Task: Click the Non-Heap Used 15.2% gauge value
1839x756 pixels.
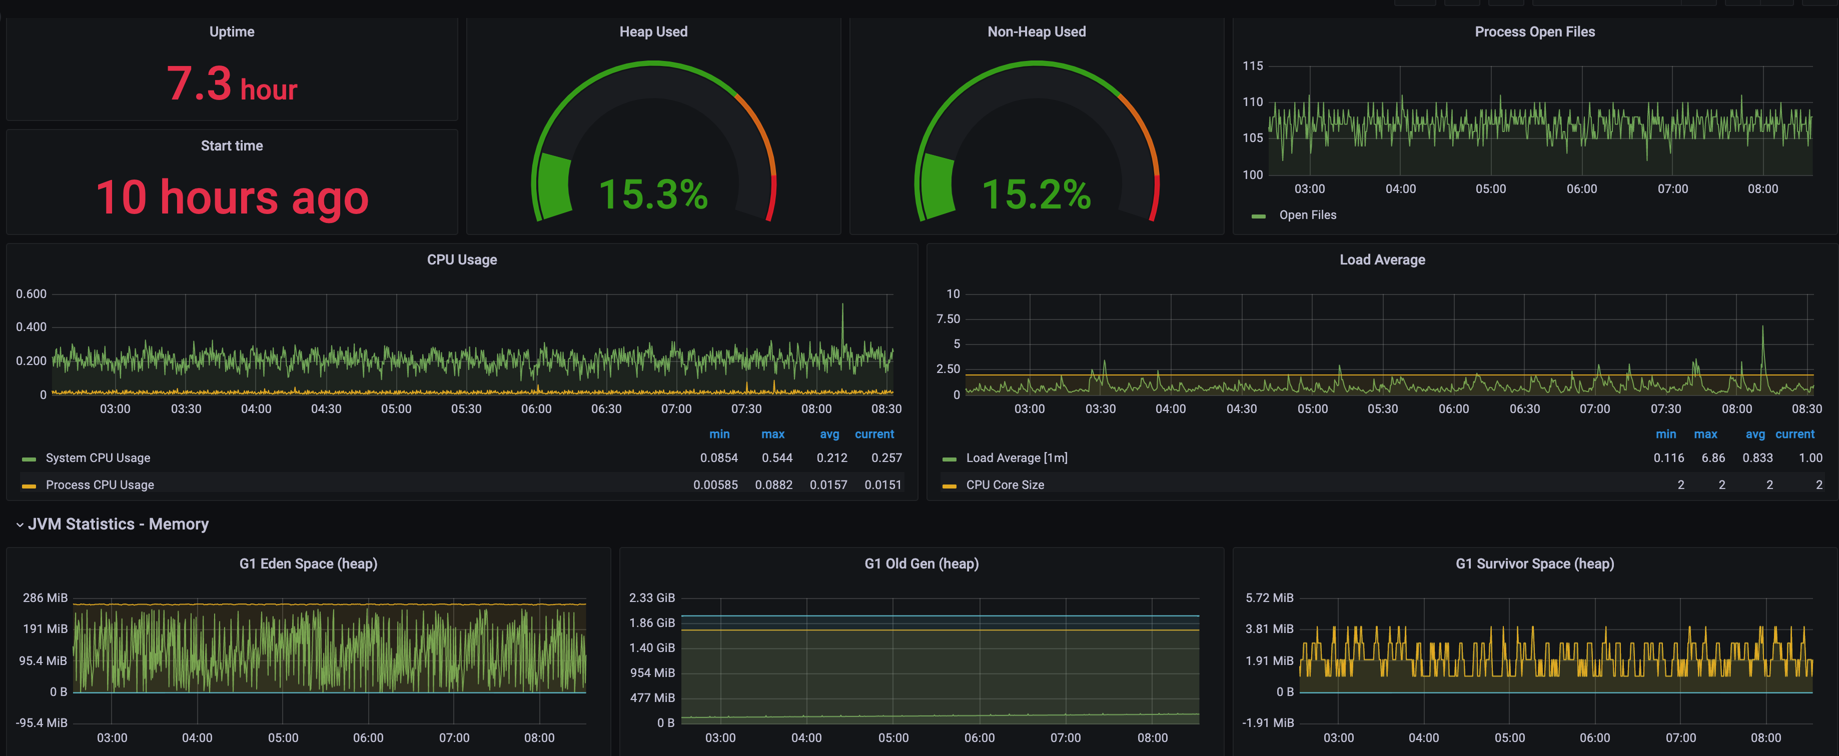Action: (1036, 194)
